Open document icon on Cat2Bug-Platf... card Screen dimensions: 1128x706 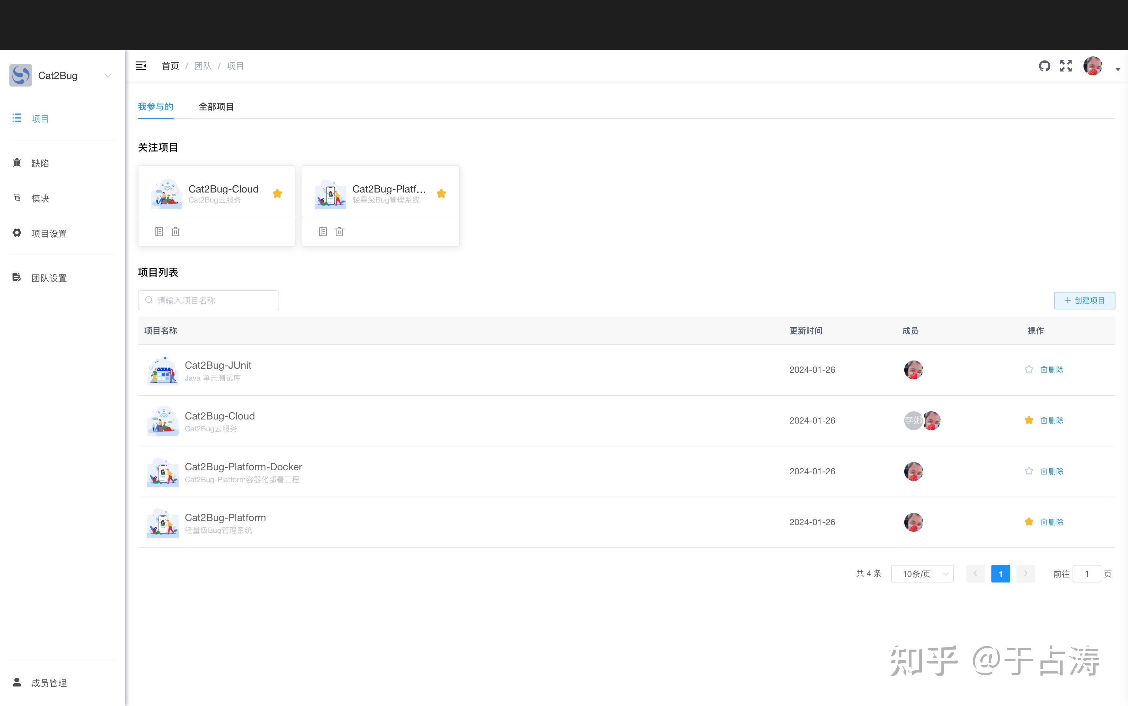[x=323, y=232]
